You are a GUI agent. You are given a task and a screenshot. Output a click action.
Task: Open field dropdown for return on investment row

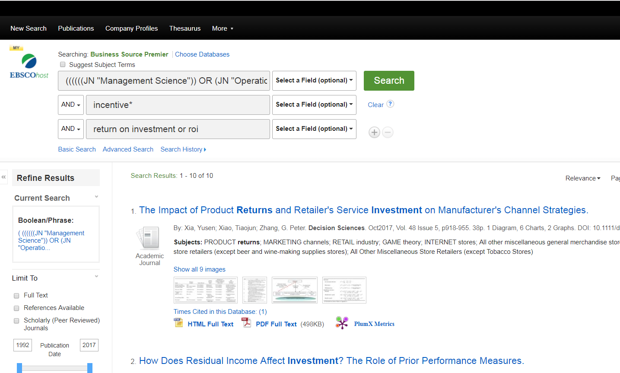click(314, 129)
